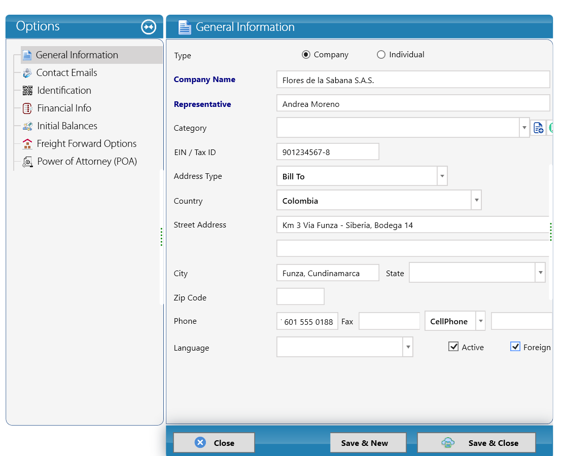This screenshot has width=563, height=456.
Task: Click the Street Address first line field
Action: (x=413, y=225)
